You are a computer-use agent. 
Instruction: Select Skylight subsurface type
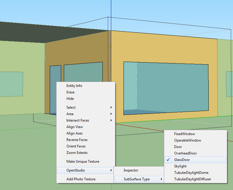click(x=180, y=166)
